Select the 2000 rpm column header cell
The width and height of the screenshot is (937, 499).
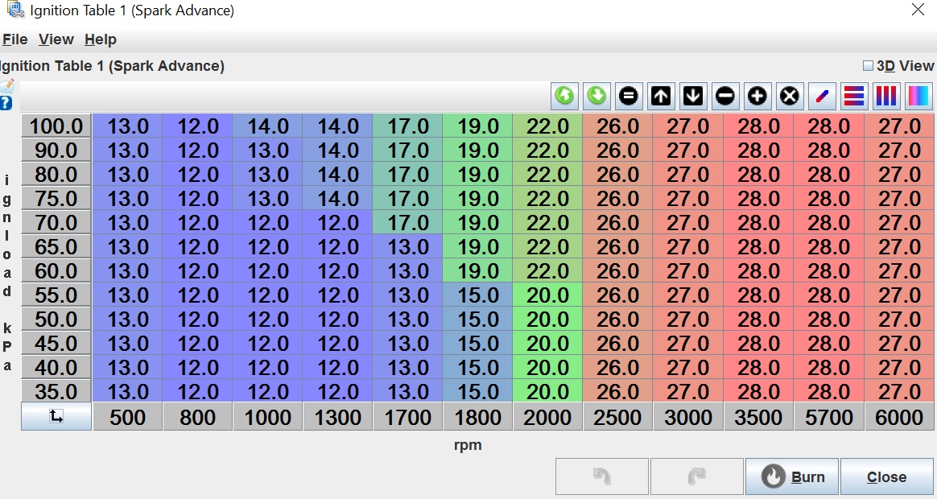click(x=547, y=418)
